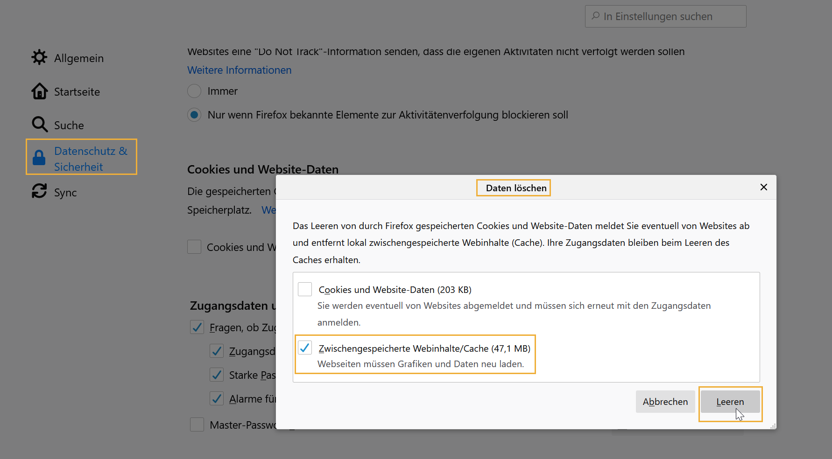Click the gear icon beside Allgemein

(40, 57)
